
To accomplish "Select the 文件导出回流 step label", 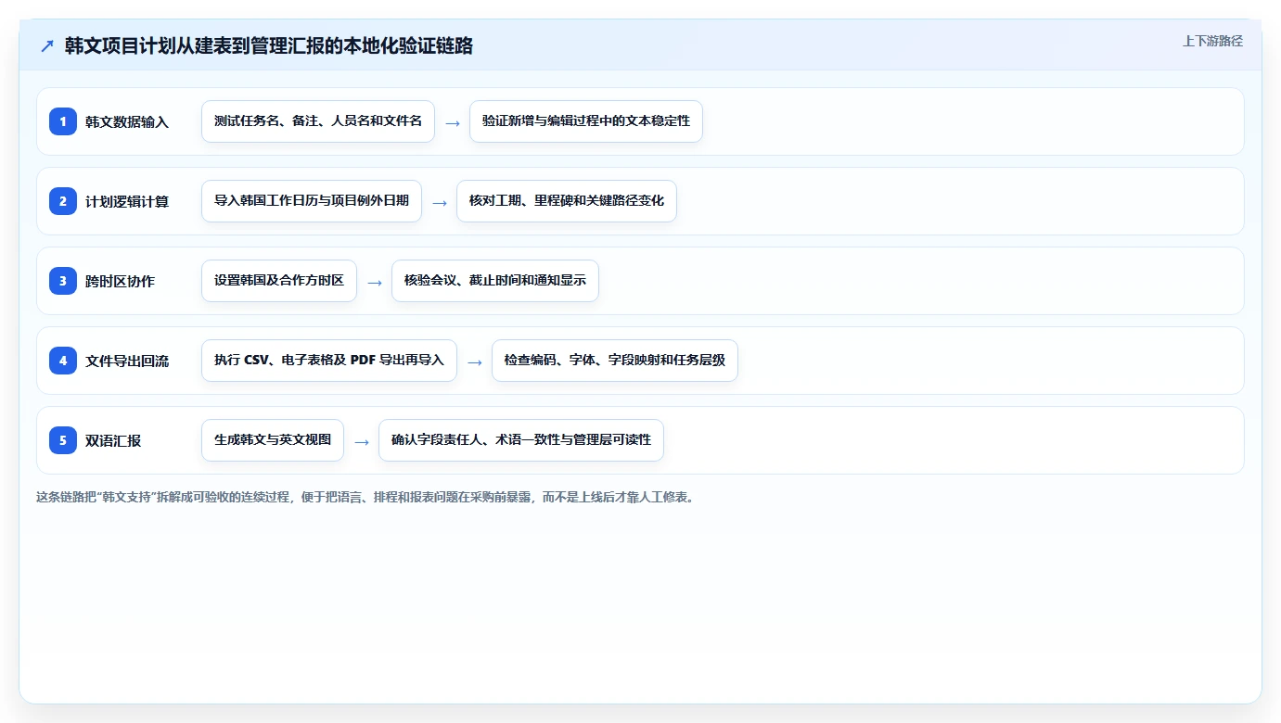I will [127, 361].
